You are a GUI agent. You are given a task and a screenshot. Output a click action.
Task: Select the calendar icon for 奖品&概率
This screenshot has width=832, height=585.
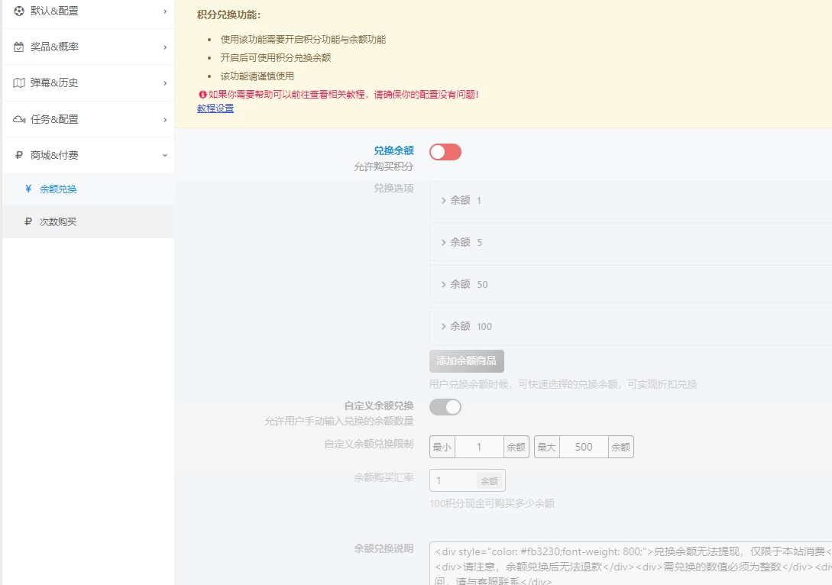click(x=19, y=47)
